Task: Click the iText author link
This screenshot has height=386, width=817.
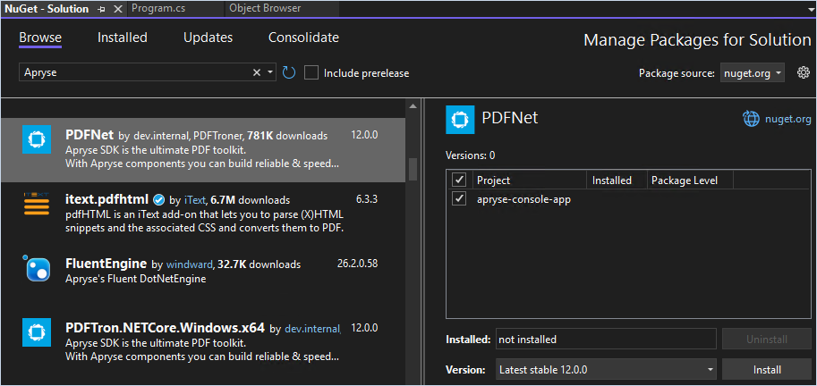Action: click(195, 200)
